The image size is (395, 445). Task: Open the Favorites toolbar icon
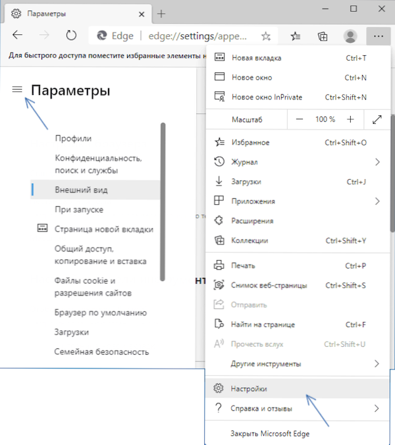[296, 36]
